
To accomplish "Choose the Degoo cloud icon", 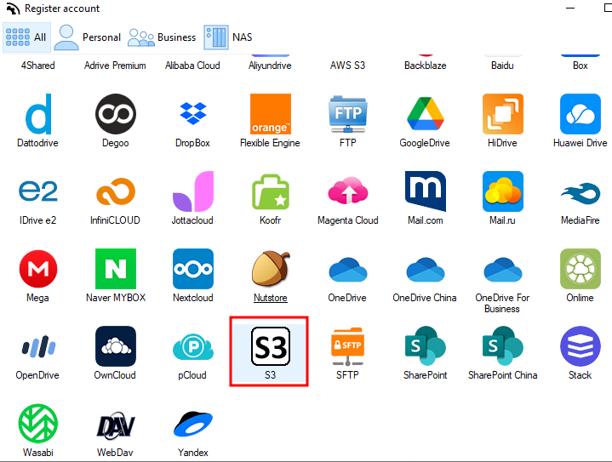I will 116,114.
